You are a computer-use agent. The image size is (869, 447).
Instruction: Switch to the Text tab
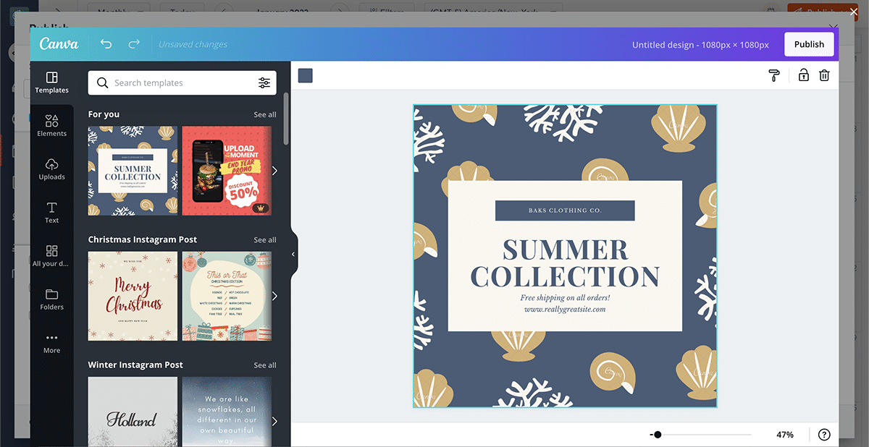tap(51, 212)
